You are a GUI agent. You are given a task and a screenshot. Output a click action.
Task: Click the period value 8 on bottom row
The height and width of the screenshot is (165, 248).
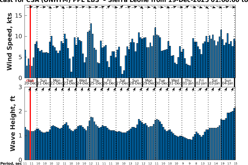(x=196, y=164)
